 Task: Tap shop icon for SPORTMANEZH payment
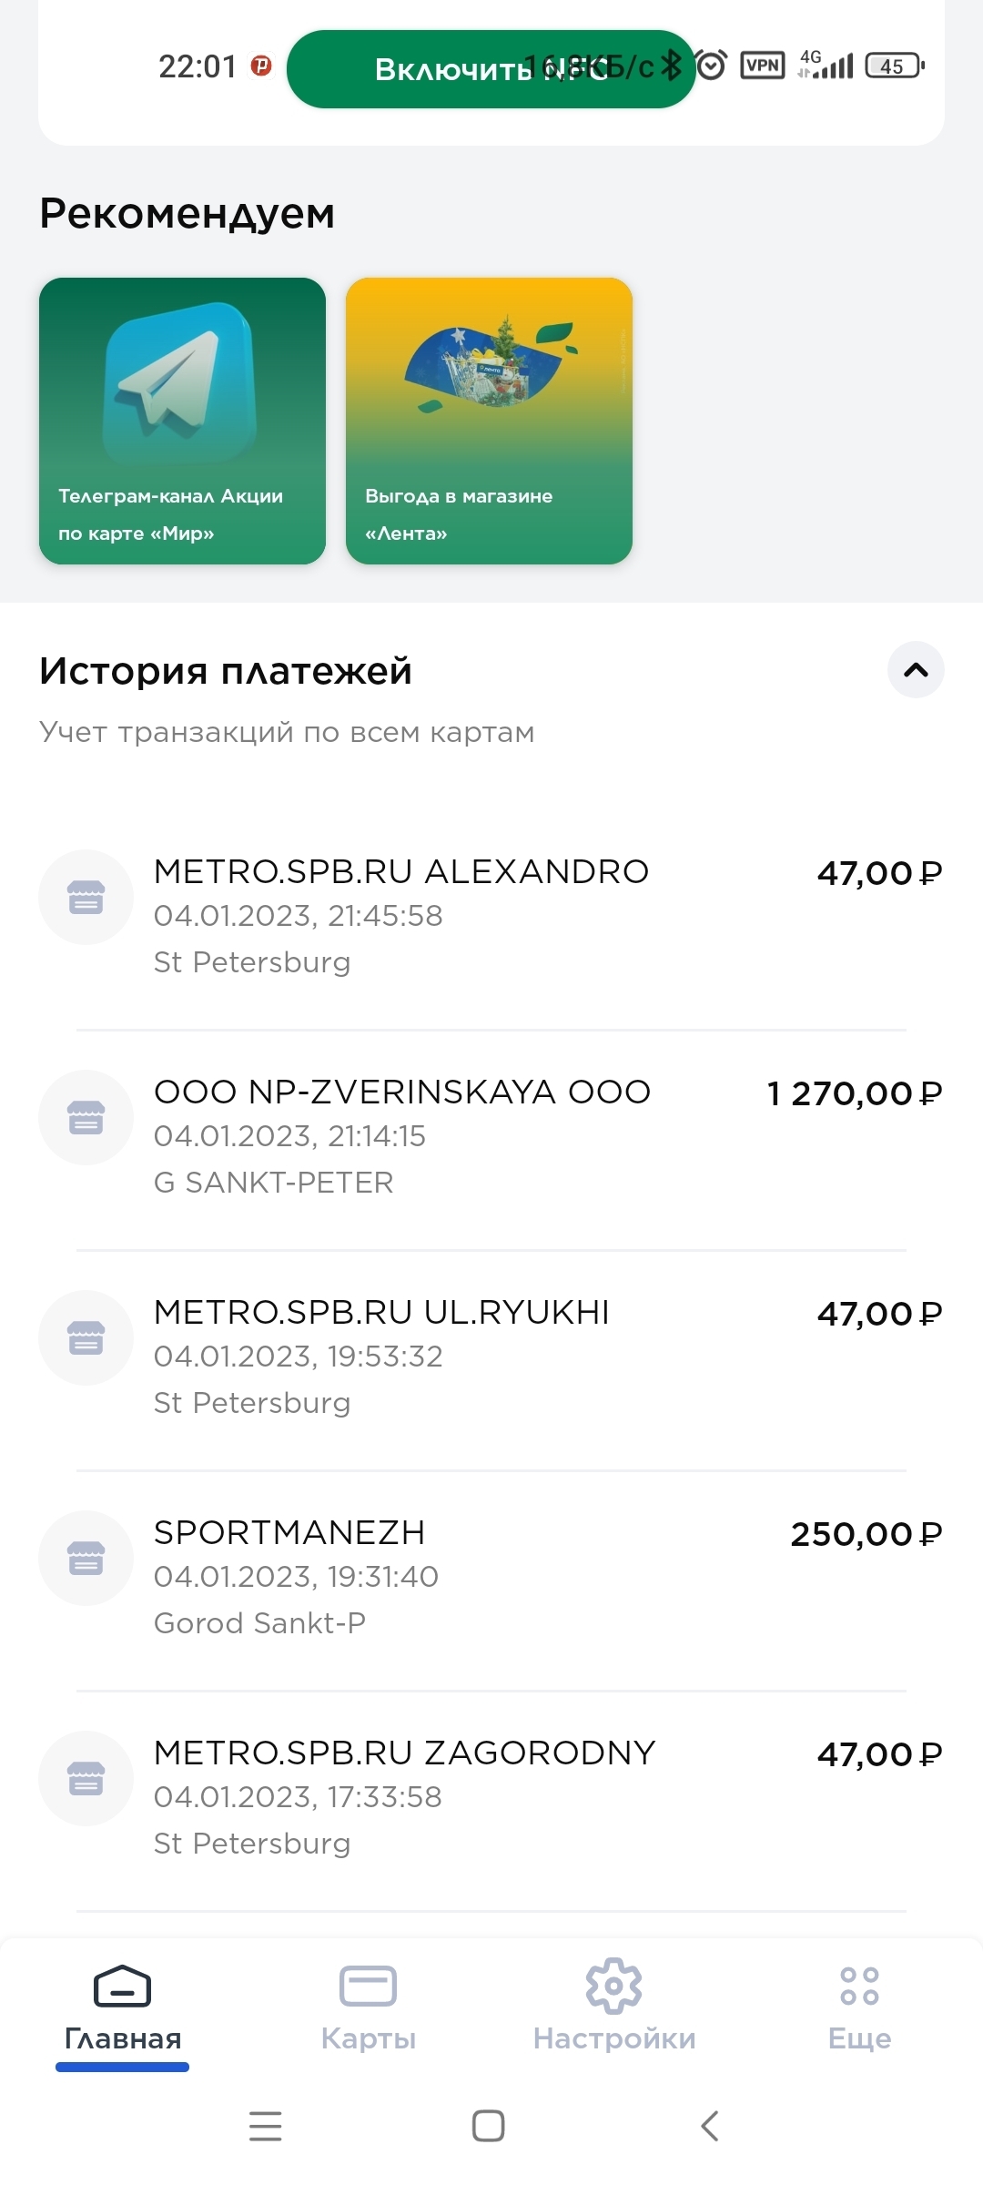[x=86, y=1559]
